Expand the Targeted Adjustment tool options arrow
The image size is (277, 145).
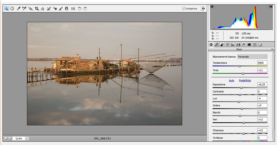(32, 10)
